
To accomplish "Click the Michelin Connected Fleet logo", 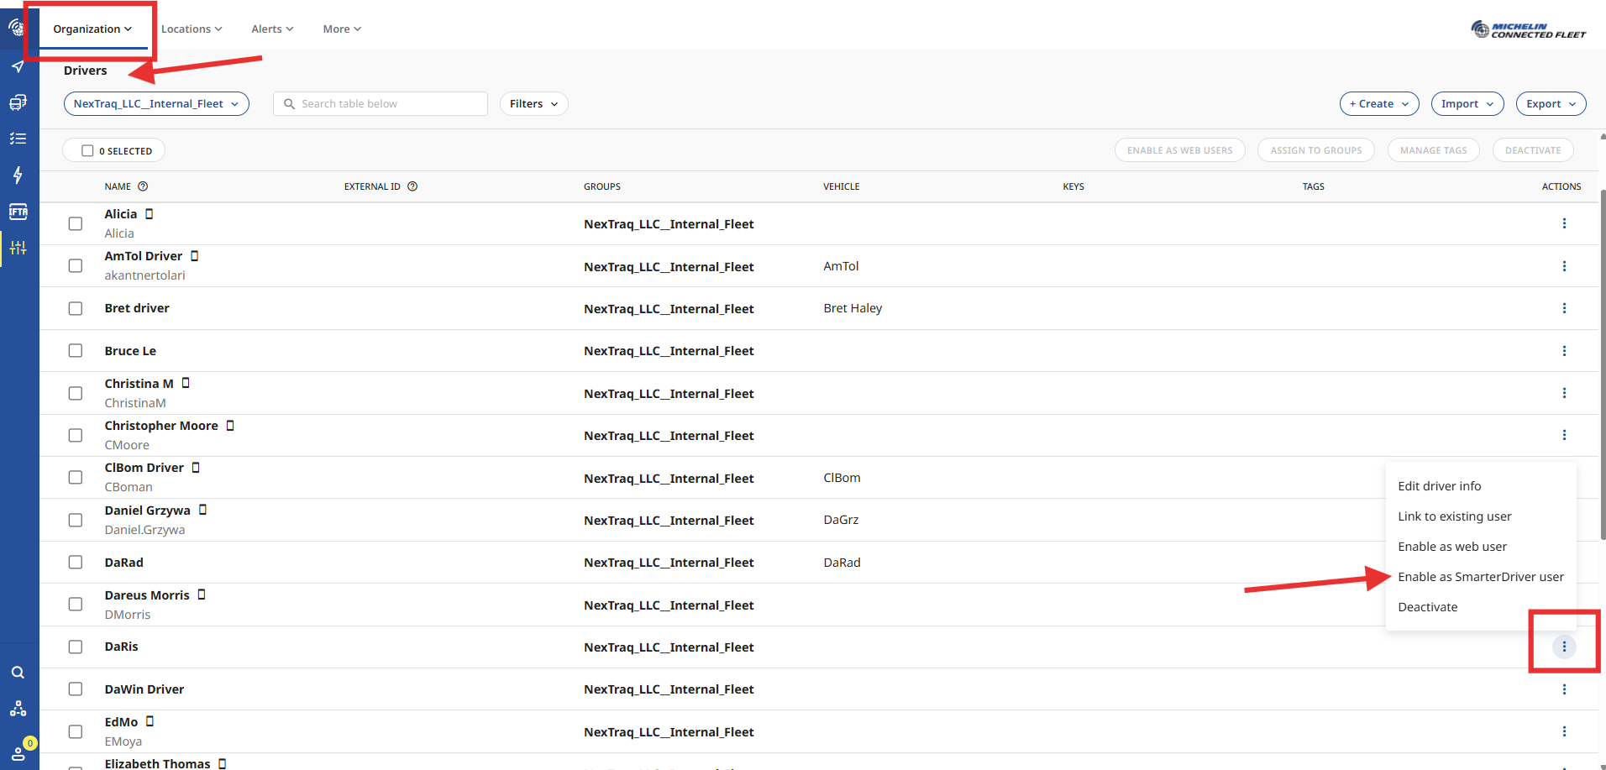I will pyautogui.click(x=1528, y=30).
